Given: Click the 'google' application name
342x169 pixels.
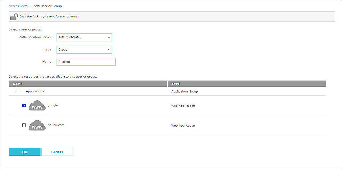Looking at the screenshot, I should coord(53,105).
